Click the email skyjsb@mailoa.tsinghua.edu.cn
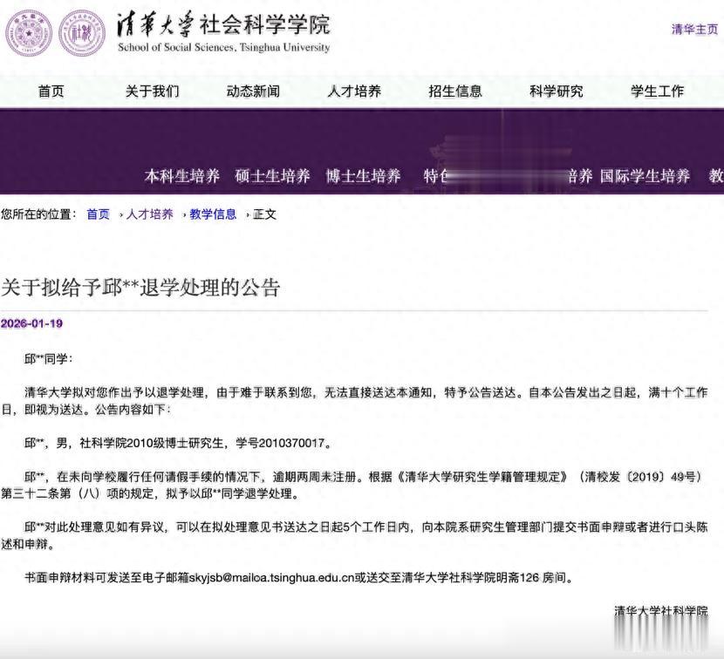724x659 pixels. click(x=271, y=578)
